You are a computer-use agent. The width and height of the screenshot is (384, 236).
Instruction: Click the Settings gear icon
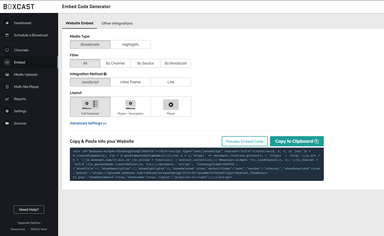coord(7,111)
